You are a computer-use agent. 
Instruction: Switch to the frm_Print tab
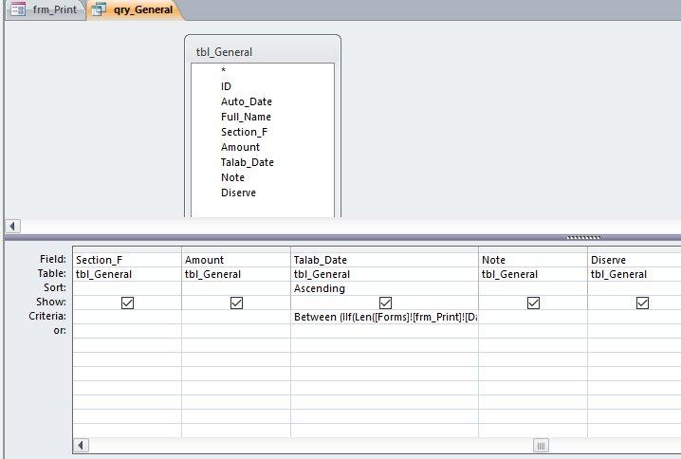(46, 9)
